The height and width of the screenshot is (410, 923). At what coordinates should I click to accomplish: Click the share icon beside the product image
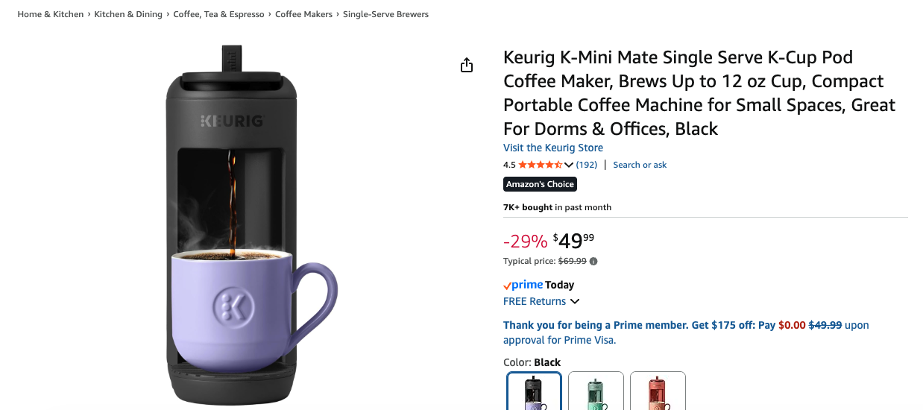467,66
